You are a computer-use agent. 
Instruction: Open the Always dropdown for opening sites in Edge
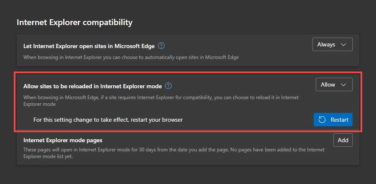click(333, 44)
